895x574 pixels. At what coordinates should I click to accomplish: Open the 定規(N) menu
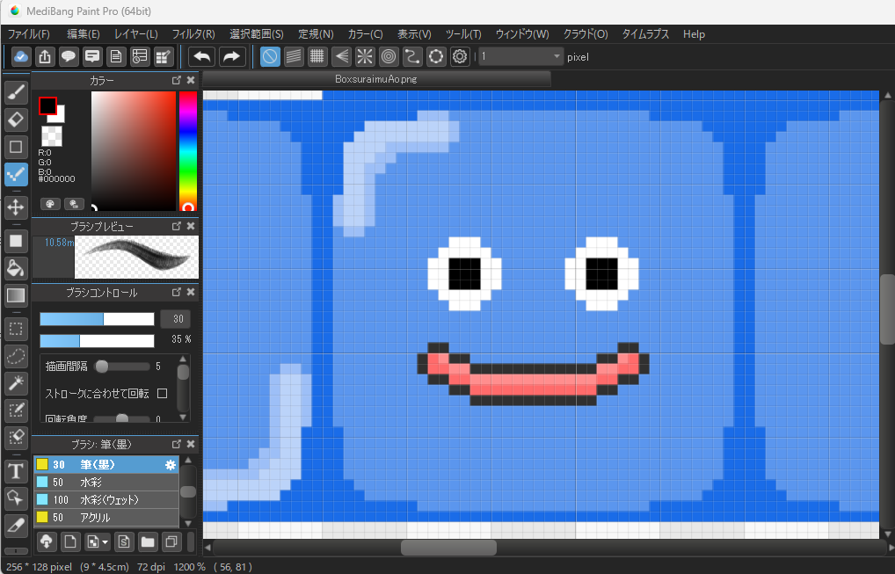tap(316, 34)
